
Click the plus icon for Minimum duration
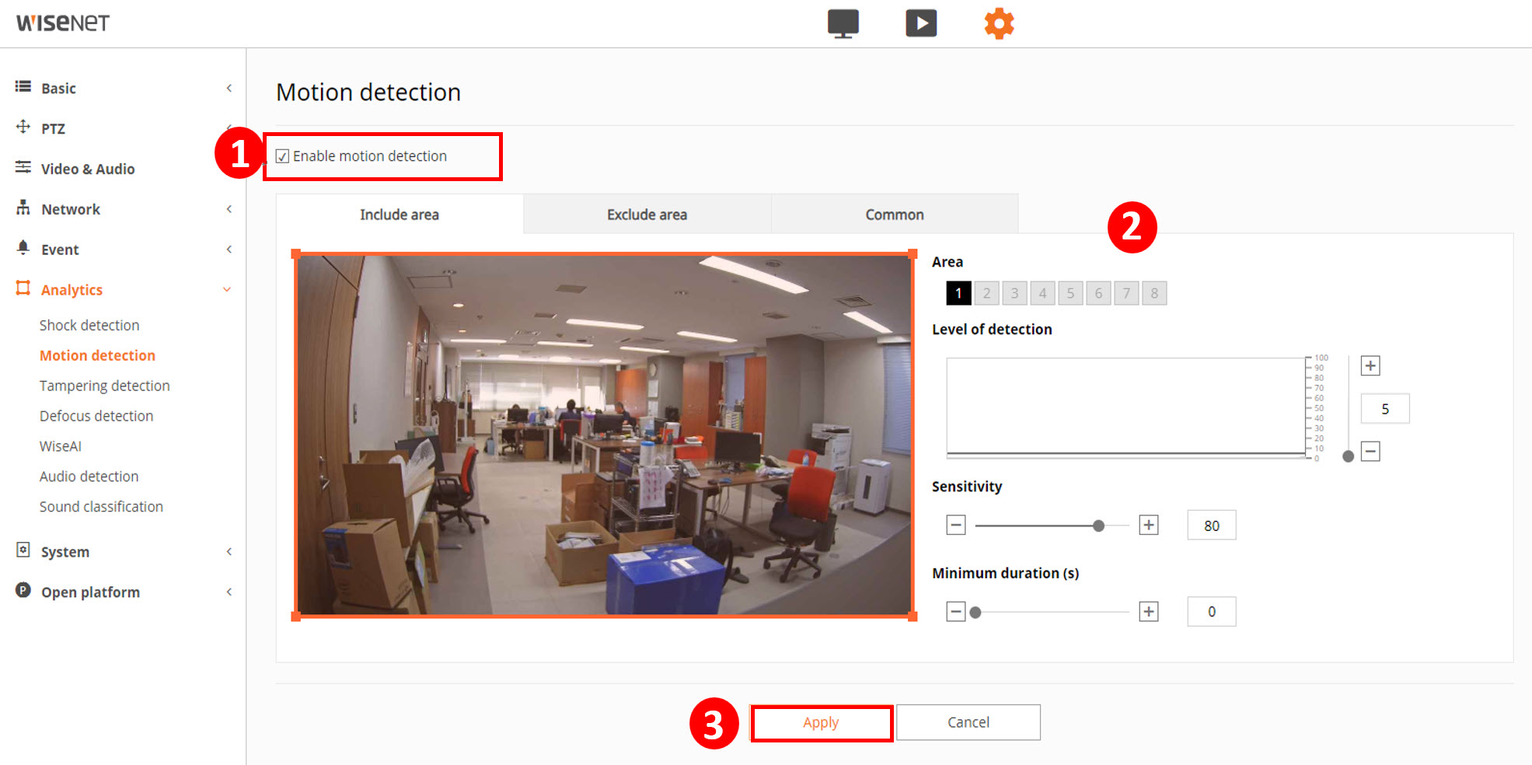click(x=1149, y=612)
